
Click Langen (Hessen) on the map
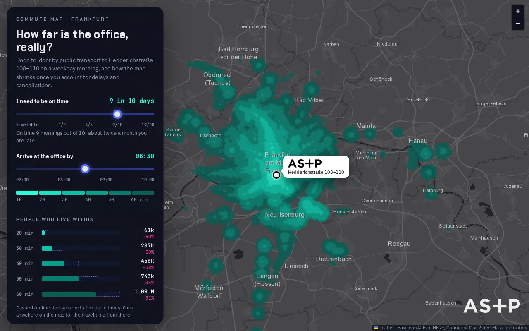pos(267,280)
